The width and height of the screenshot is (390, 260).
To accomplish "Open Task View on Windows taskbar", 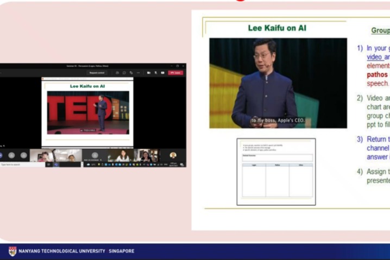I will pos(48,164).
